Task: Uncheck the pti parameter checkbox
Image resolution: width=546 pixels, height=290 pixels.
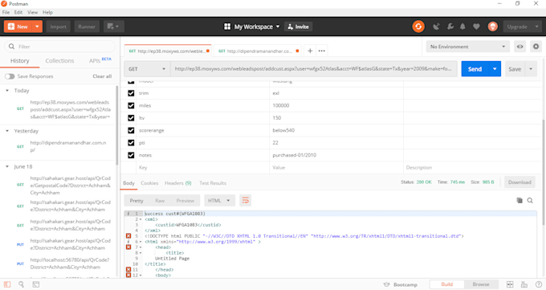Action: (x=131, y=142)
